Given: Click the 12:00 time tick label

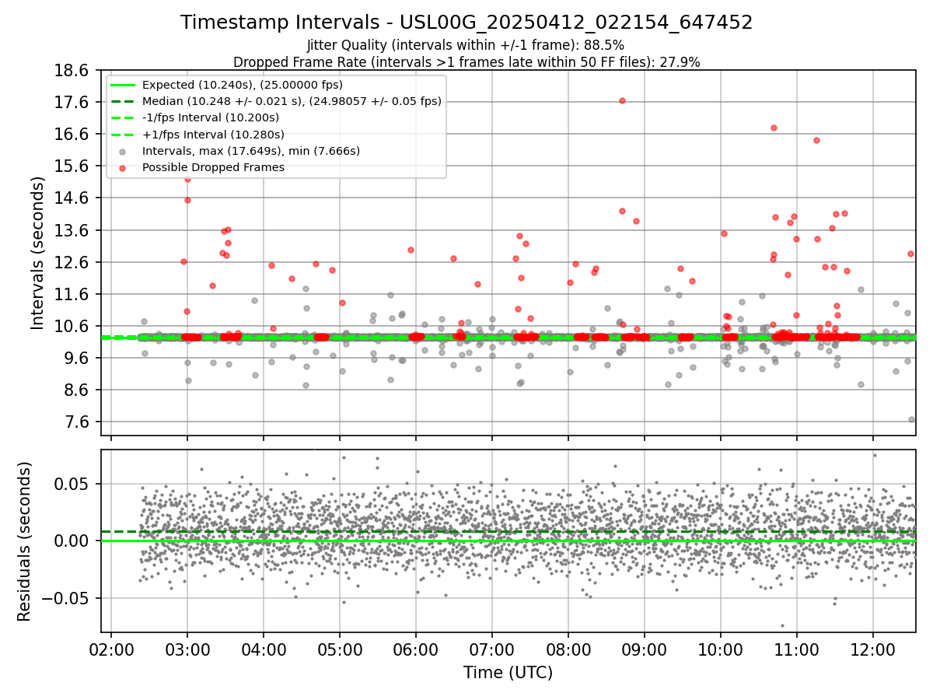Looking at the screenshot, I should 873,649.
